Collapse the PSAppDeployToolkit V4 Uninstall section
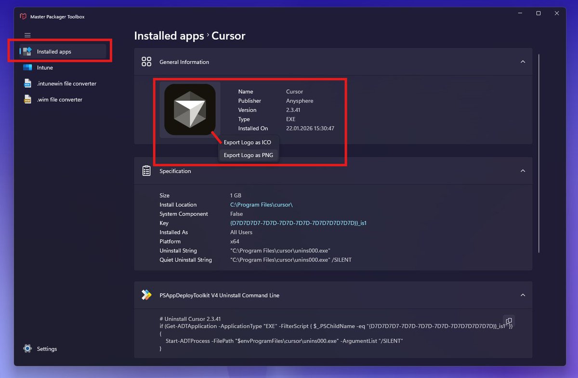 click(x=523, y=295)
